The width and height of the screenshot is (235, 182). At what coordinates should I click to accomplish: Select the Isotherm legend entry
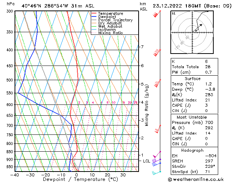[104, 30]
